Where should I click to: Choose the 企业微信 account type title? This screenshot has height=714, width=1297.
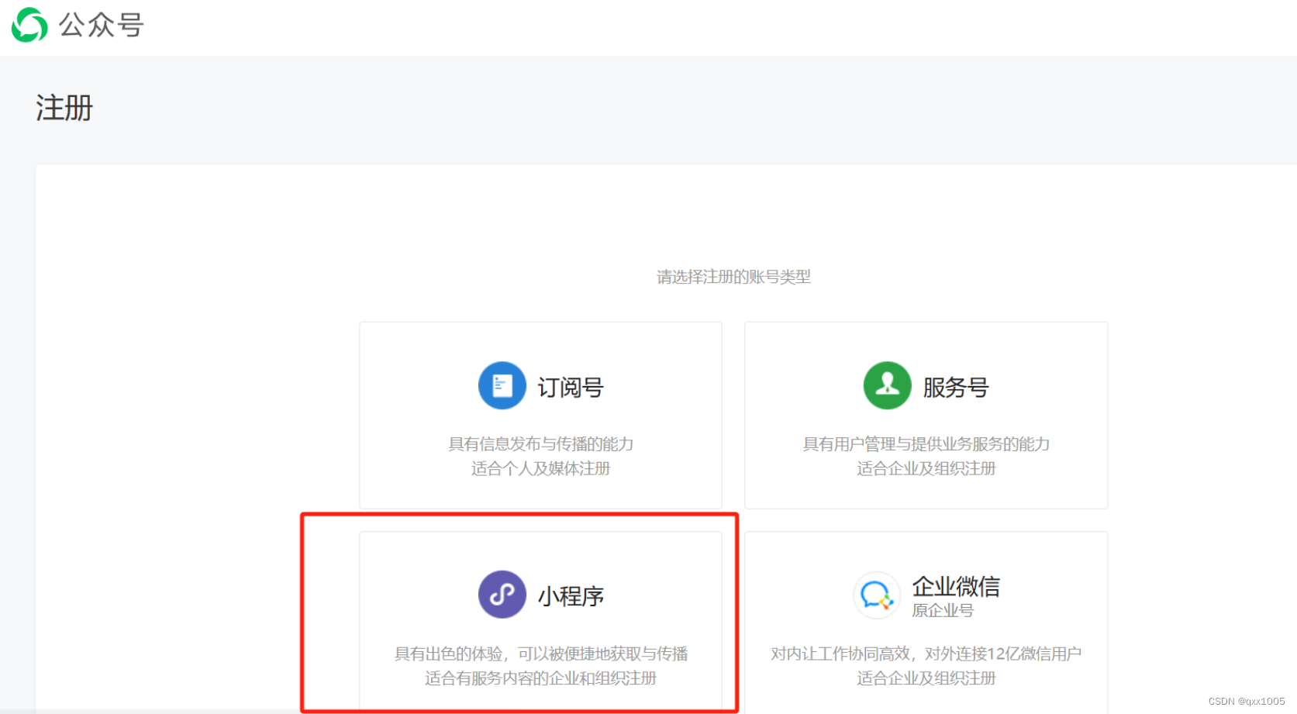(x=956, y=586)
